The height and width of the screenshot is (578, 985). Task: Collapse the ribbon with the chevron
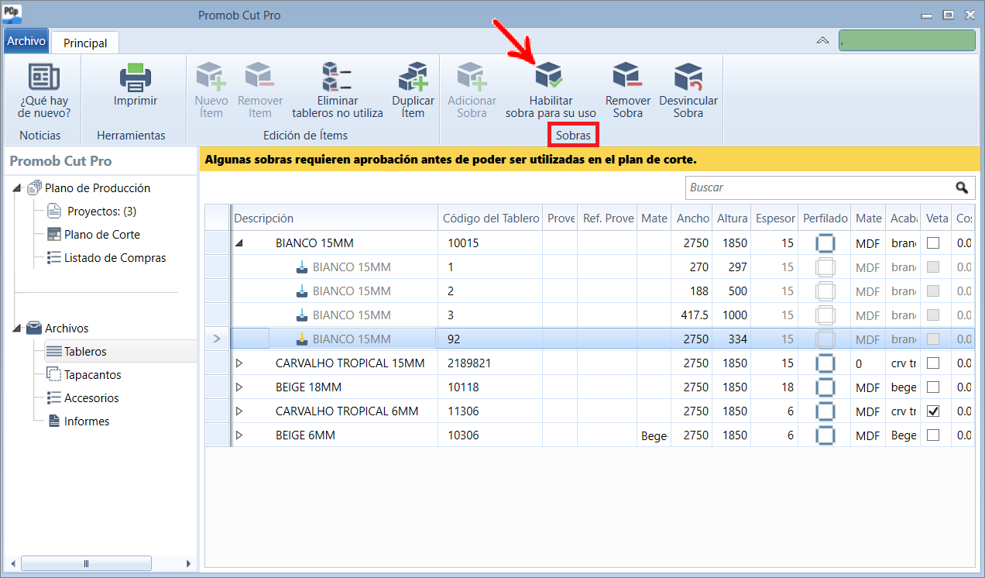(x=823, y=40)
